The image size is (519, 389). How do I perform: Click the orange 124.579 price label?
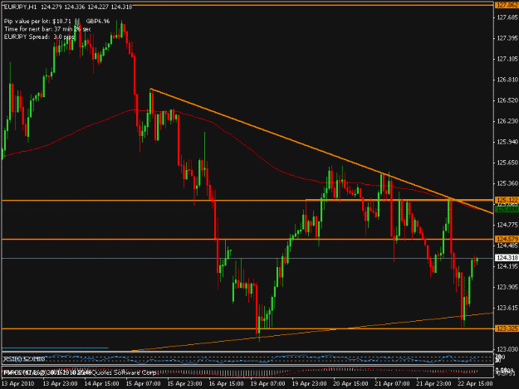tap(507, 239)
